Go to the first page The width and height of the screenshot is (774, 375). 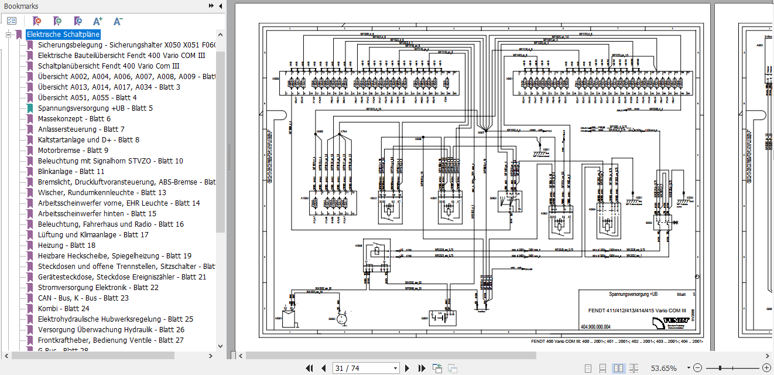point(310,368)
